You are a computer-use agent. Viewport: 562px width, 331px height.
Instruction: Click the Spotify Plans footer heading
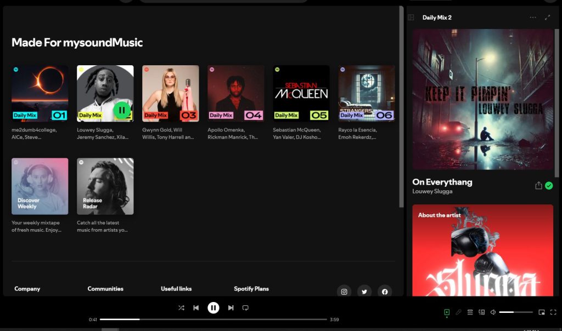click(251, 289)
